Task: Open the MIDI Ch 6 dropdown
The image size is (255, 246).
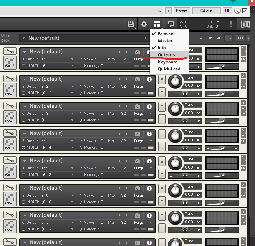Action: click(48, 202)
